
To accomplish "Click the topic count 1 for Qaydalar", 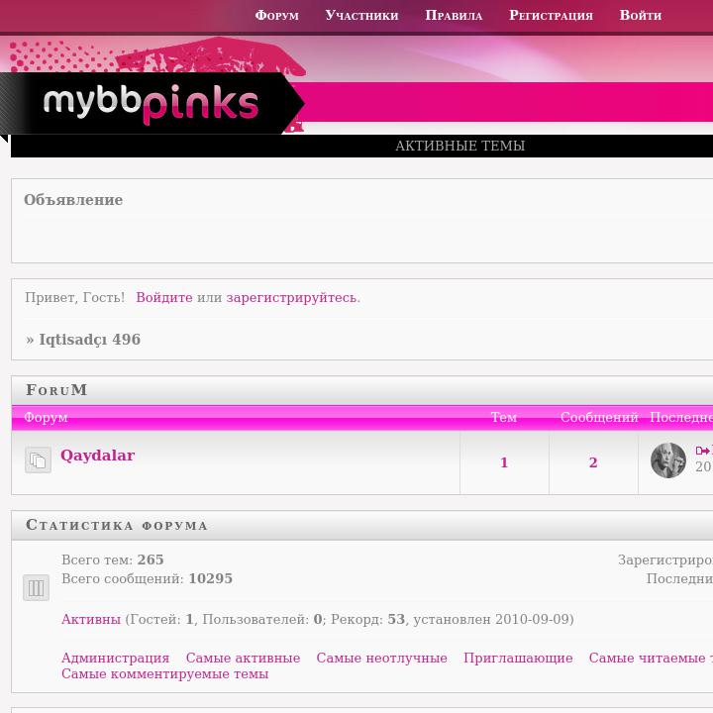I will coord(504,462).
